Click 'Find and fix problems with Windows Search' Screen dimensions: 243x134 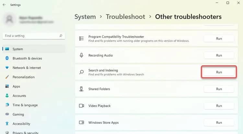tap(116, 74)
